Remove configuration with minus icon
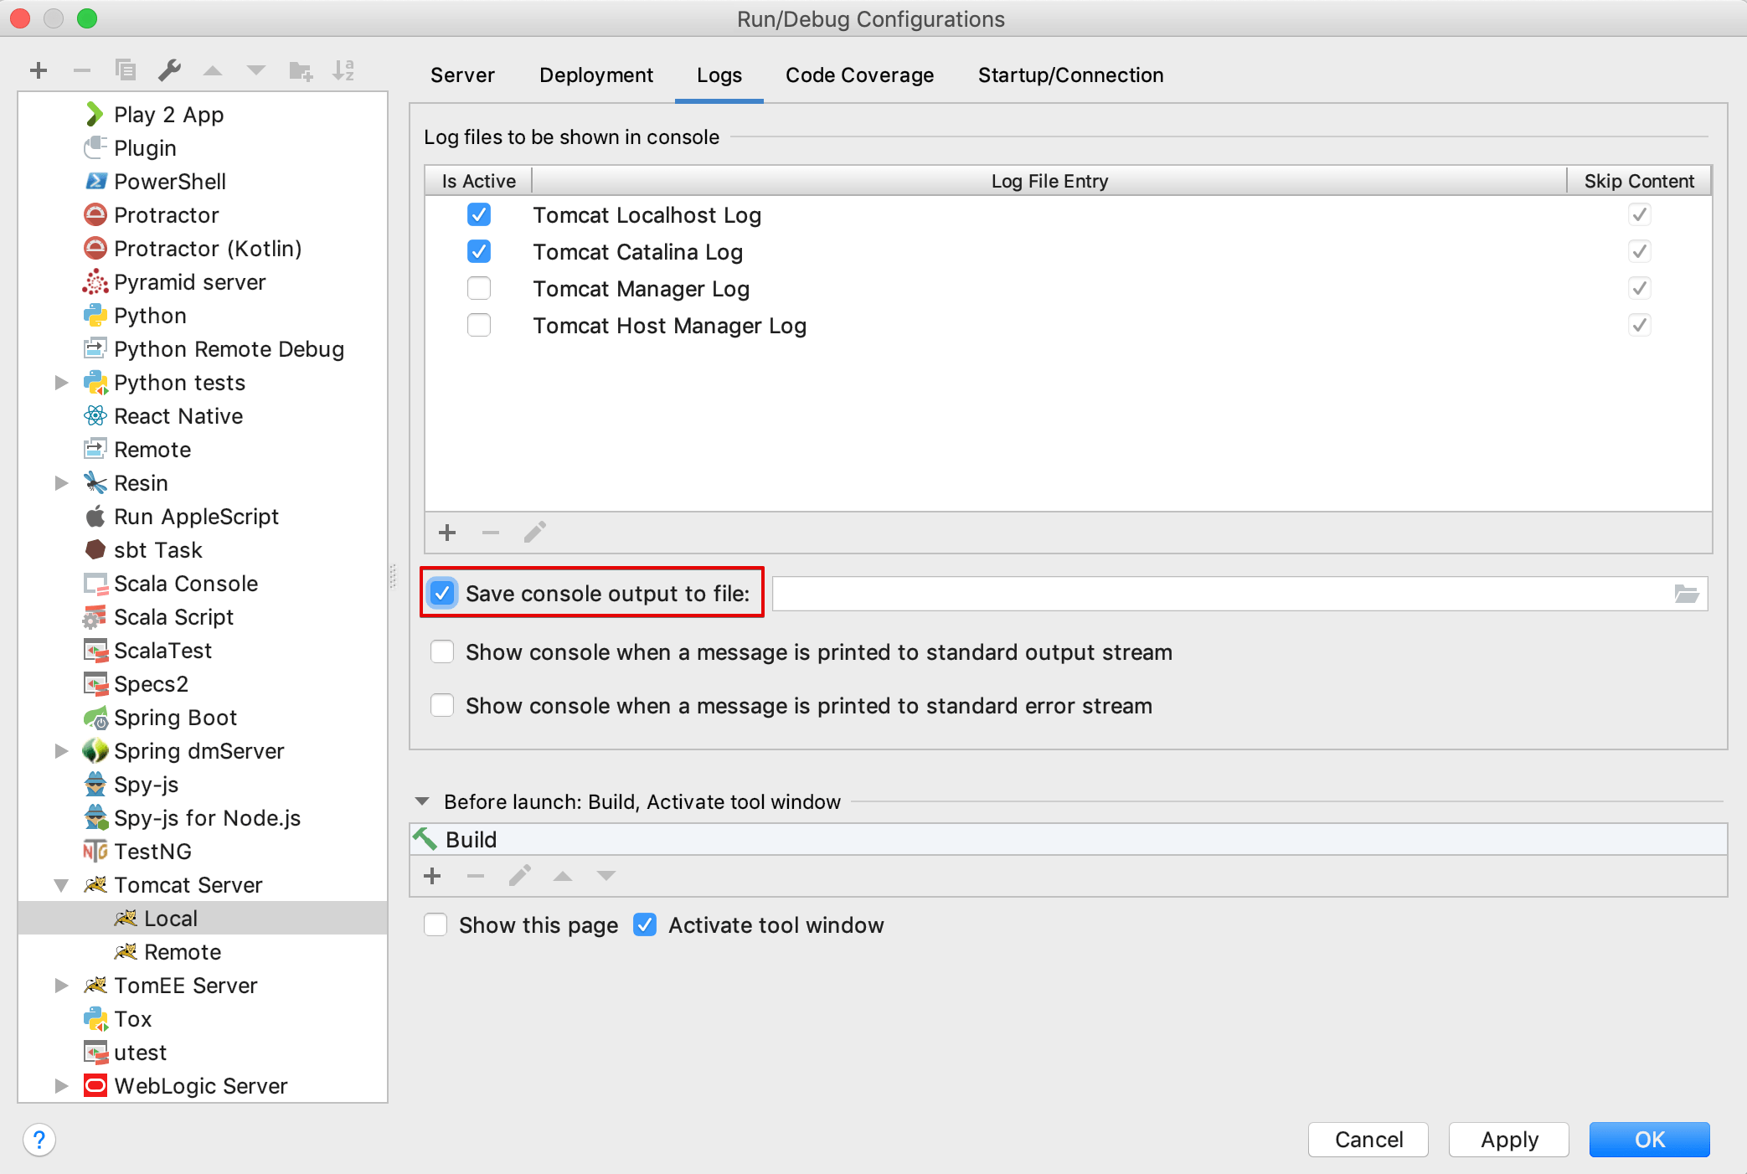 point(82,70)
